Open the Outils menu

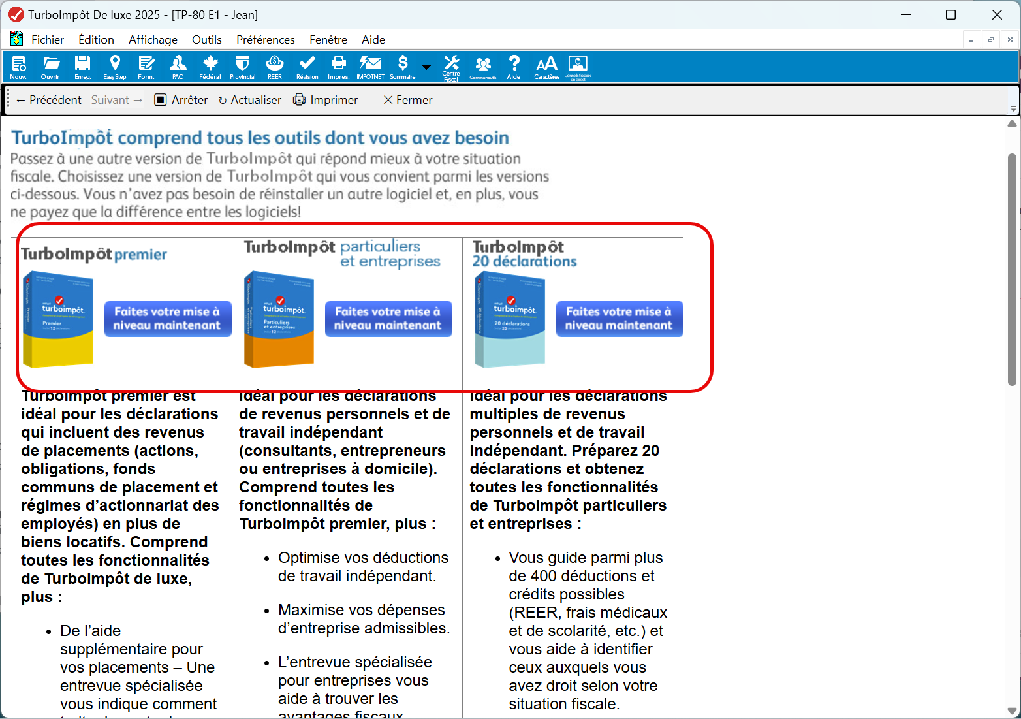point(207,40)
